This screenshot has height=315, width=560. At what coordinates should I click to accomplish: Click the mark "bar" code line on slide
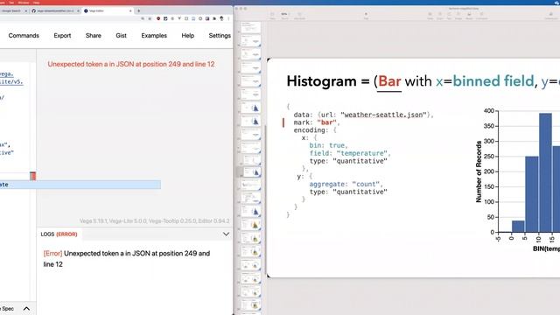(x=317, y=122)
